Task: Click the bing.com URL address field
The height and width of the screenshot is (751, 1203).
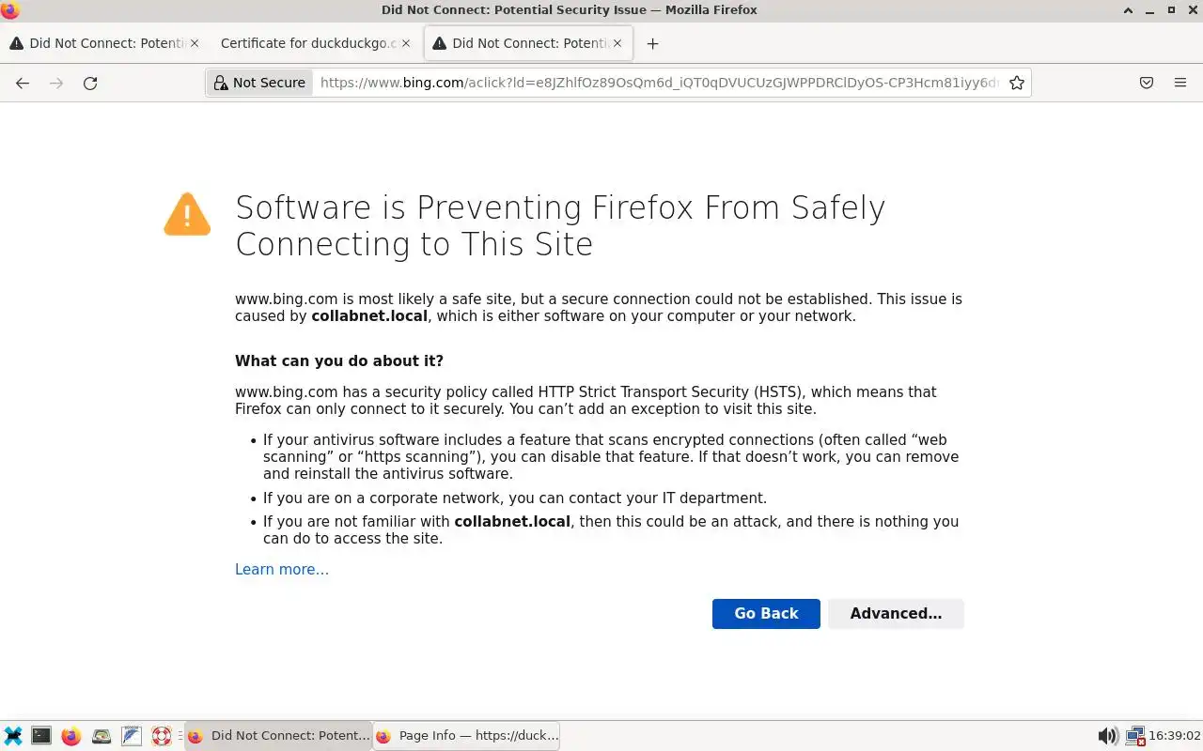Action: click(x=658, y=83)
